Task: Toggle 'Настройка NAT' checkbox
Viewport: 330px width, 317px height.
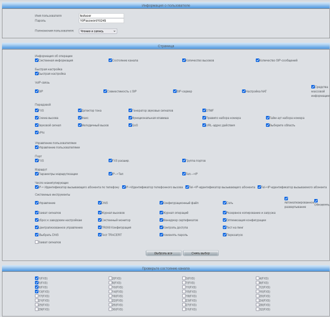Action: pos(244,91)
